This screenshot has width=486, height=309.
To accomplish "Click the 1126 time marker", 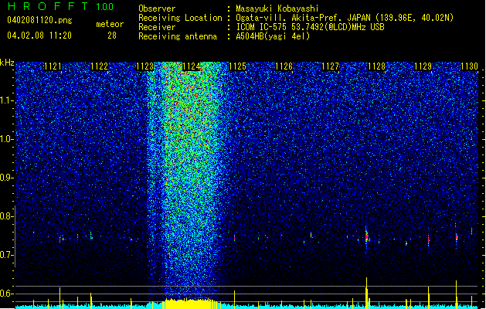I will 284,66.
